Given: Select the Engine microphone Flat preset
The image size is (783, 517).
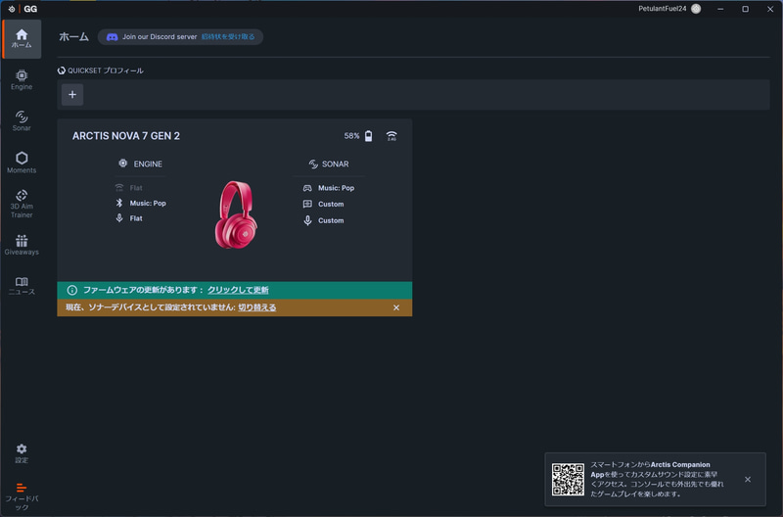Looking at the screenshot, I should pos(136,218).
